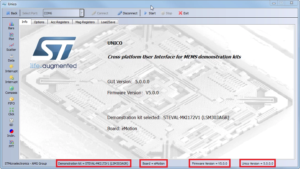The width and height of the screenshot is (300, 169).
Task: Click status bar 'STMicroelectronics - AMG Group'
Action: [26, 163]
